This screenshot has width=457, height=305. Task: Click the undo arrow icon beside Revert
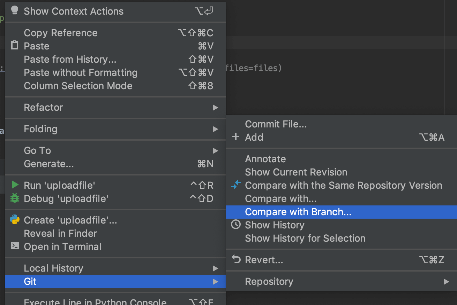pos(236,259)
